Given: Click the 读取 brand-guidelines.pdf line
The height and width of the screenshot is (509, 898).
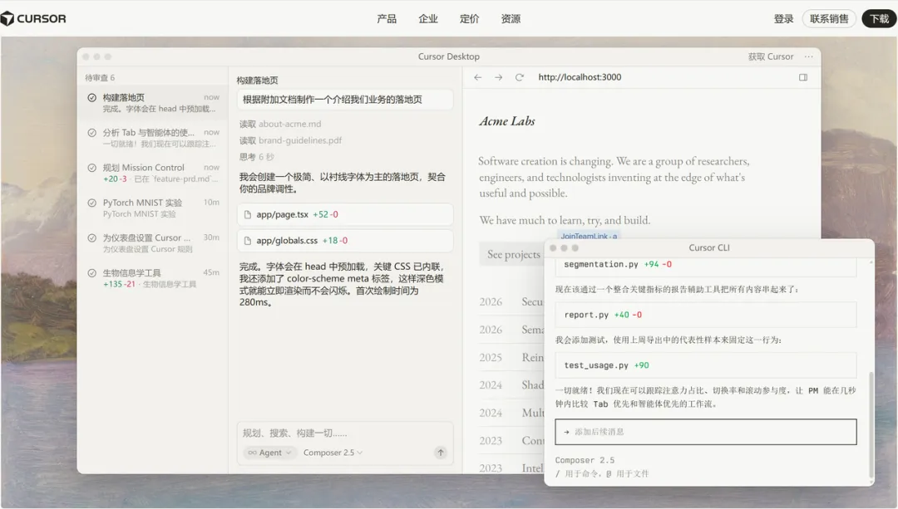Looking at the screenshot, I should (x=290, y=140).
